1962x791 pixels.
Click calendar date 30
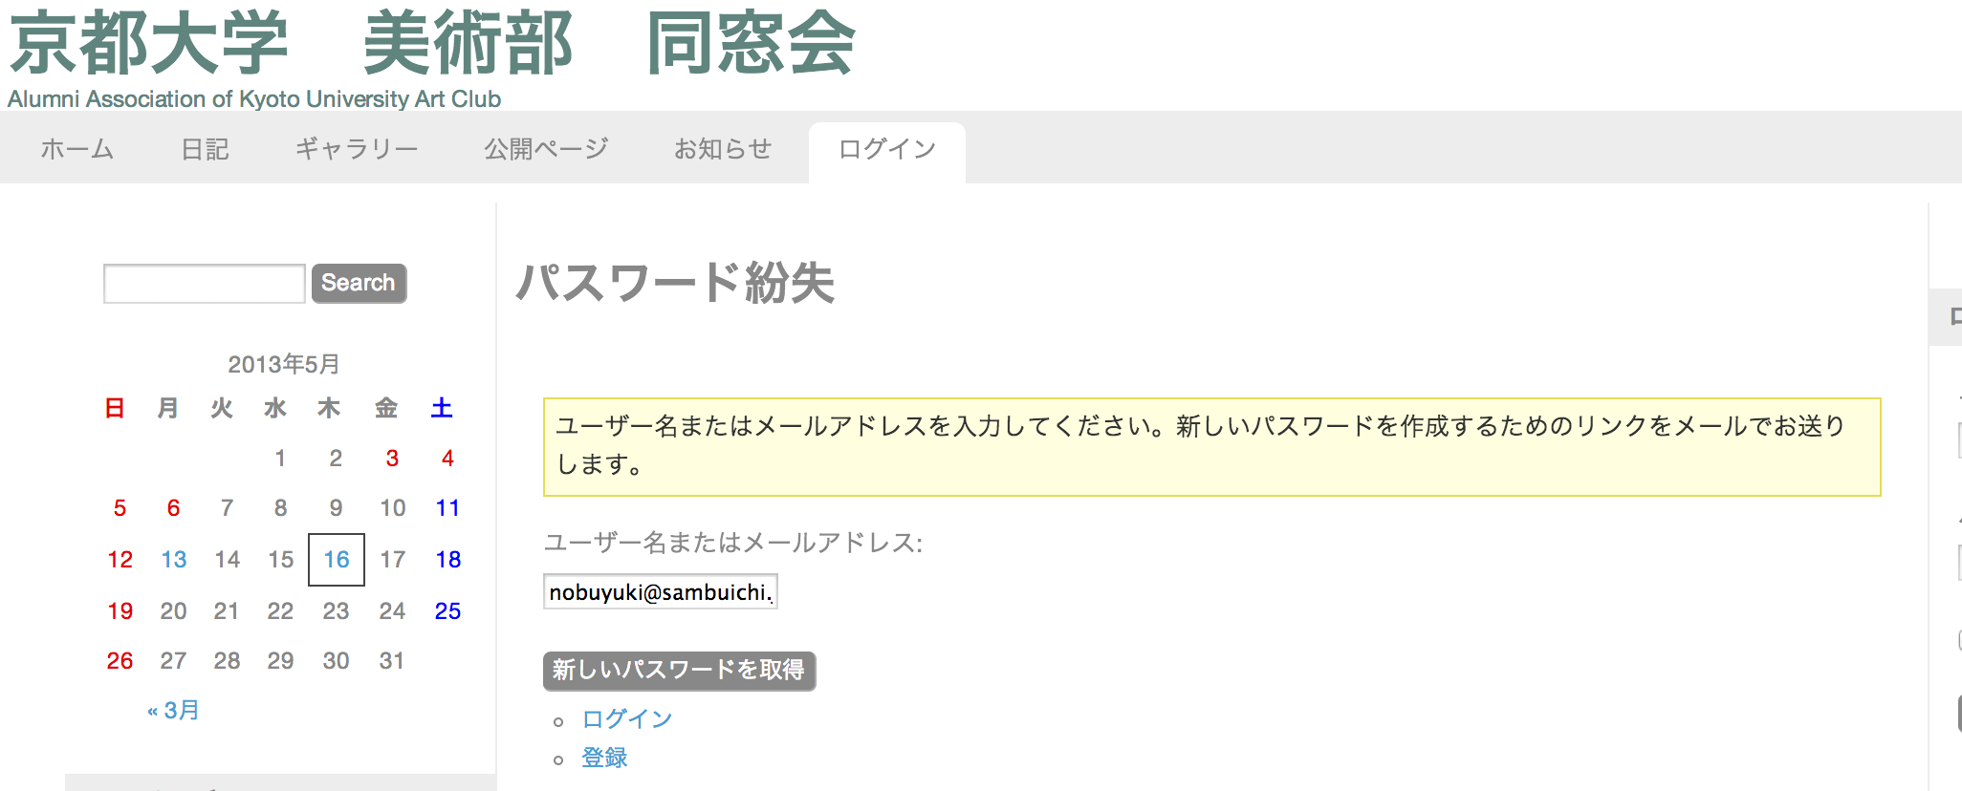336,660
